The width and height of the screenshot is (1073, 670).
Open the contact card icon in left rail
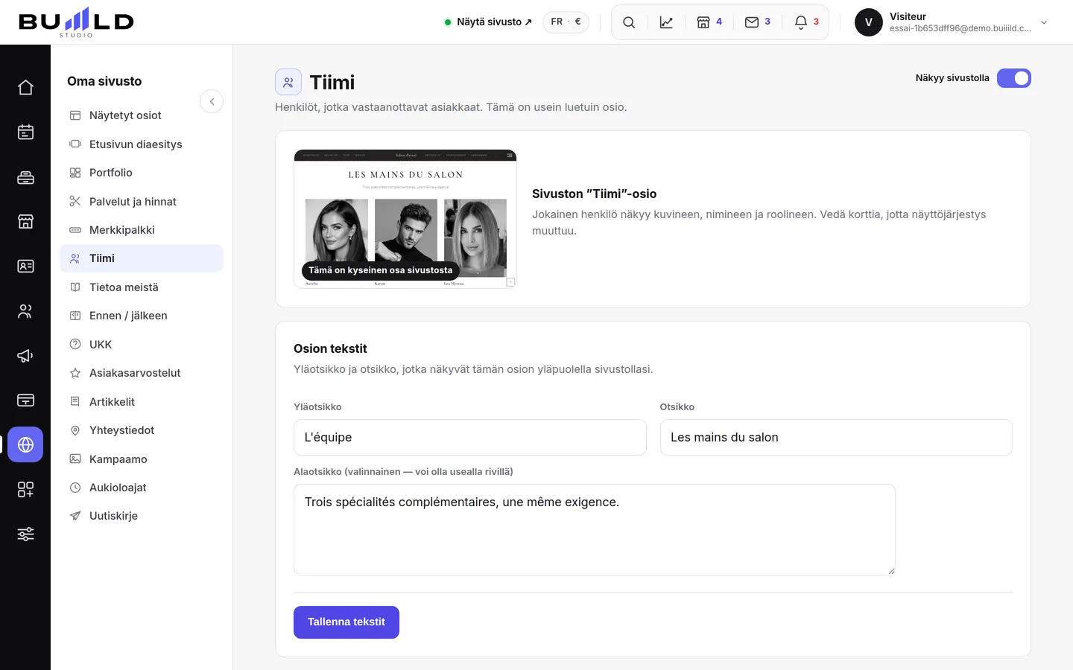pyautogui.click(x=25, y=266)
